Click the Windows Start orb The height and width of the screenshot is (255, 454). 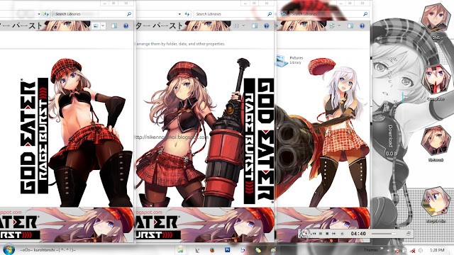(9, 249)
